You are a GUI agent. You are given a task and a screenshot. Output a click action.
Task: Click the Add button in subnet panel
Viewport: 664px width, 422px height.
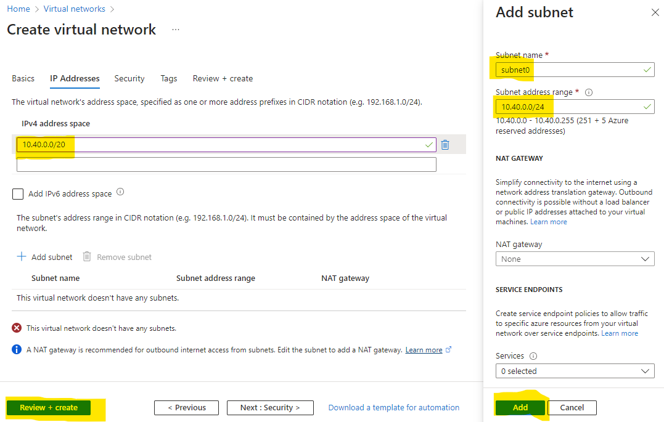(x=520, y=408)
